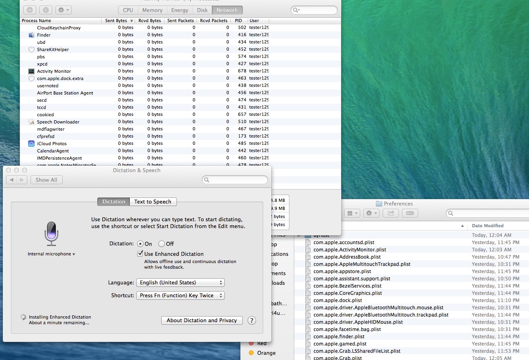Select the iCloud Photos process row
The width and height of the screenshot is (529, 360).
click(52, 144)
